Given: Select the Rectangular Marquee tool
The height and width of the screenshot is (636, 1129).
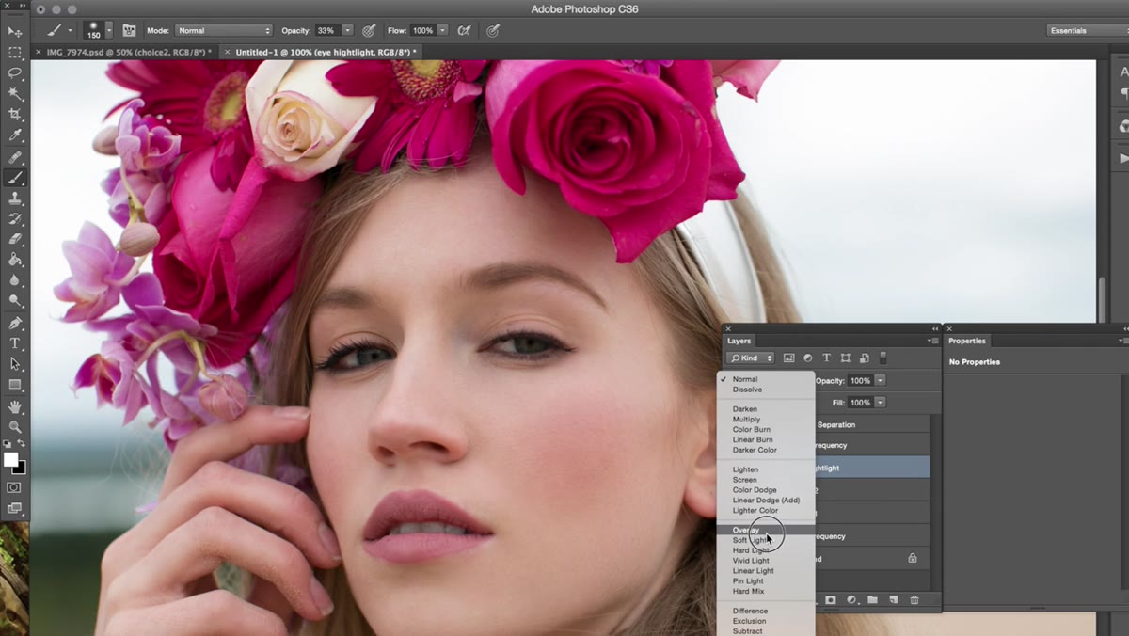Looking at the screenshot, I should click(x=15, y=53).
